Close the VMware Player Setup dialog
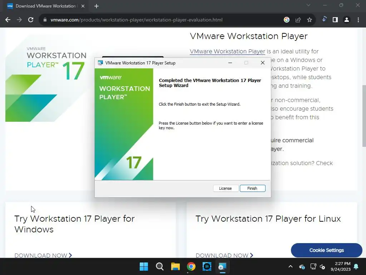366x275 pixels. pyautogui.click(x=263, y=63)
